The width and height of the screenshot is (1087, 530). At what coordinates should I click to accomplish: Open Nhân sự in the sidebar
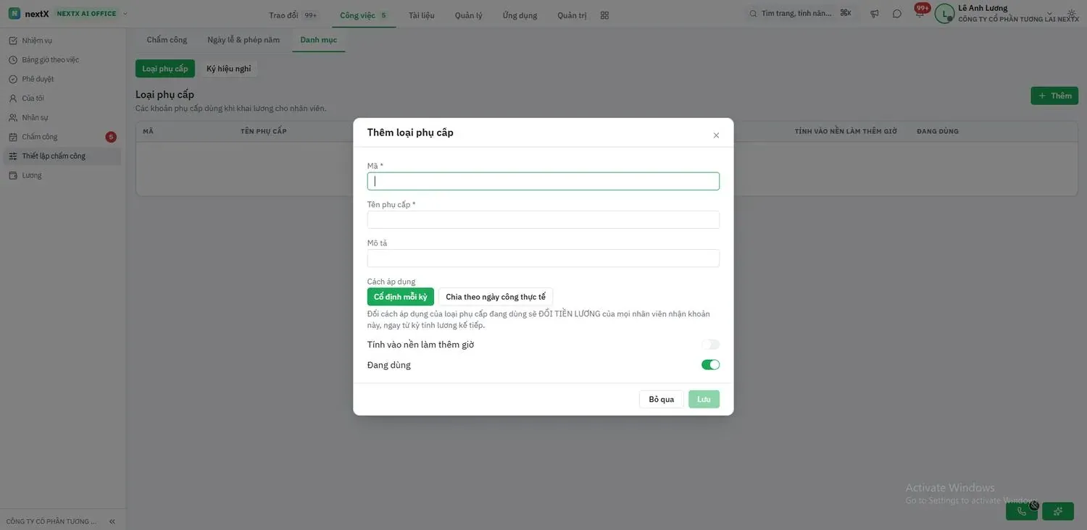(x=63, y=117)
